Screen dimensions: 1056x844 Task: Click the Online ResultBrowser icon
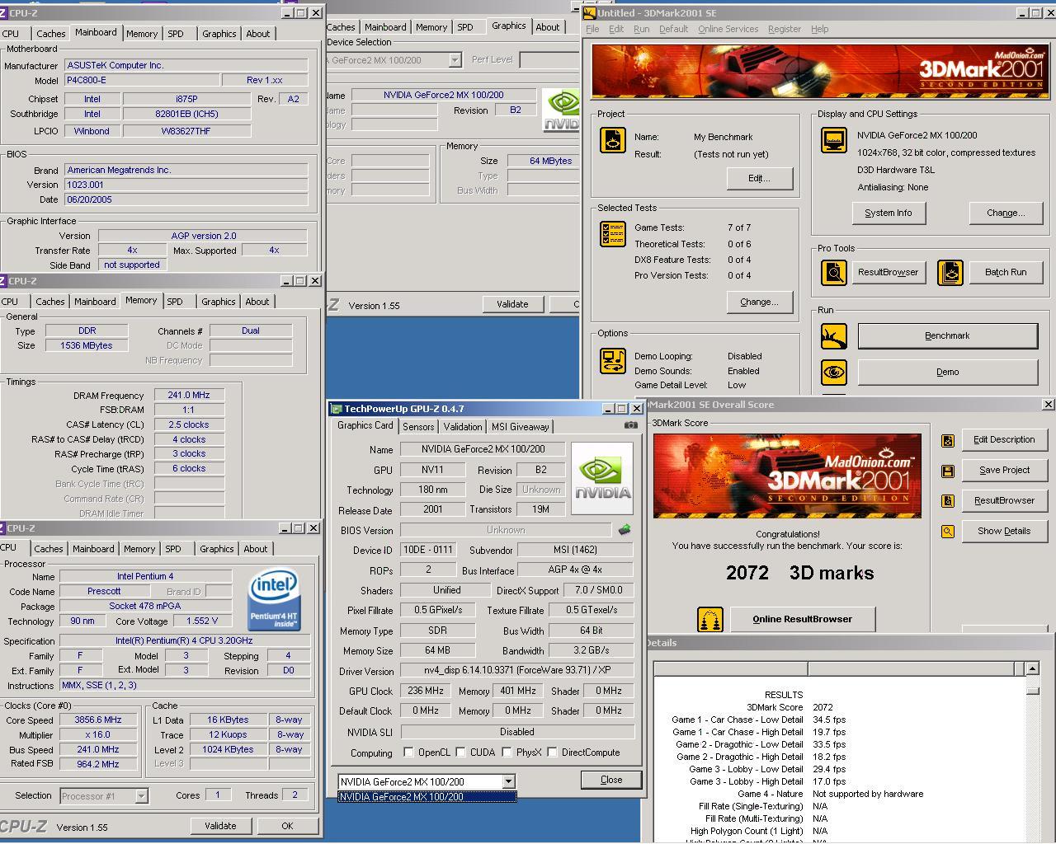710,620
